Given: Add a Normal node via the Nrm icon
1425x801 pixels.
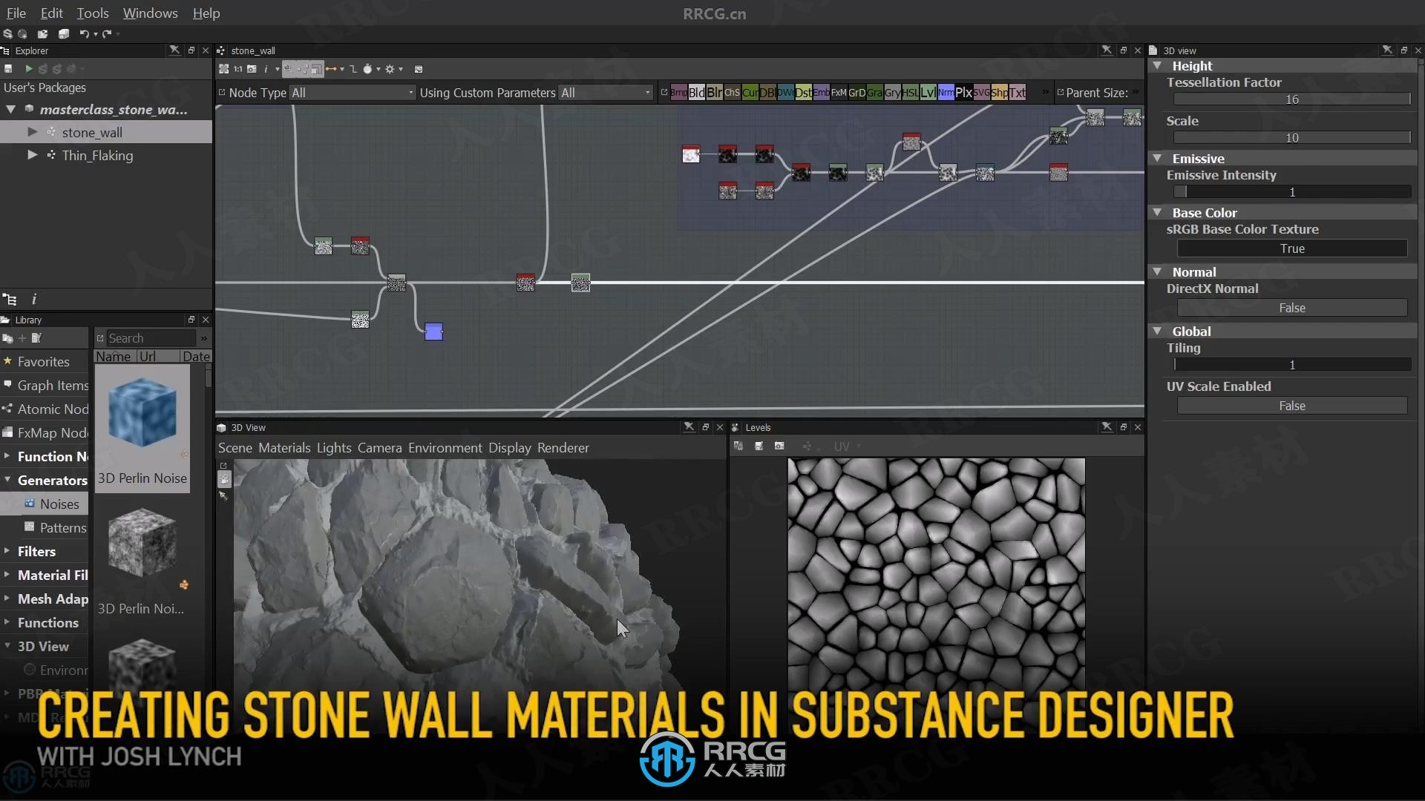Looking at the screenshot, I should [946, 93].
